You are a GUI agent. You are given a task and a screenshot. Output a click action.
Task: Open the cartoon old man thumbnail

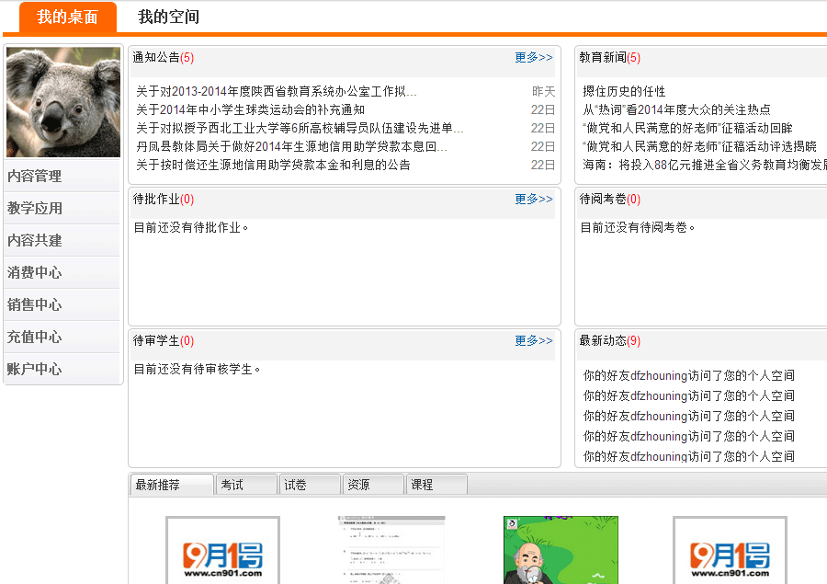coord(561,550)
